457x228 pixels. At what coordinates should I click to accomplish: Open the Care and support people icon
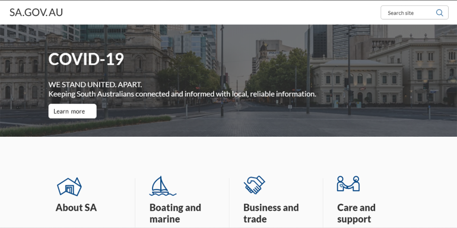click(348, 184)
